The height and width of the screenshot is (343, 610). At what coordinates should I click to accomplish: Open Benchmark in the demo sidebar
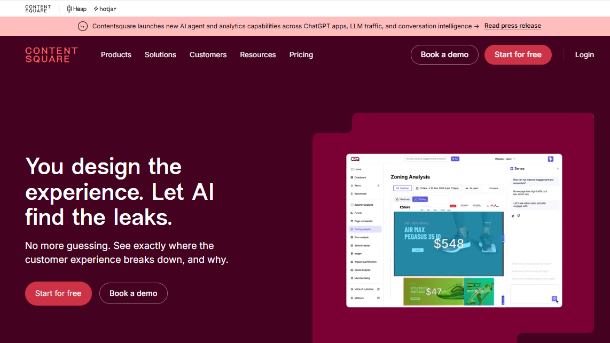(359, 194)
